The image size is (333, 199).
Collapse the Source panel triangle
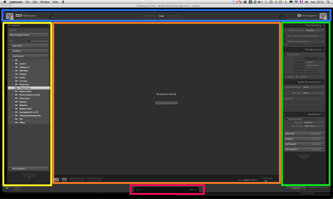coord(9,25)
